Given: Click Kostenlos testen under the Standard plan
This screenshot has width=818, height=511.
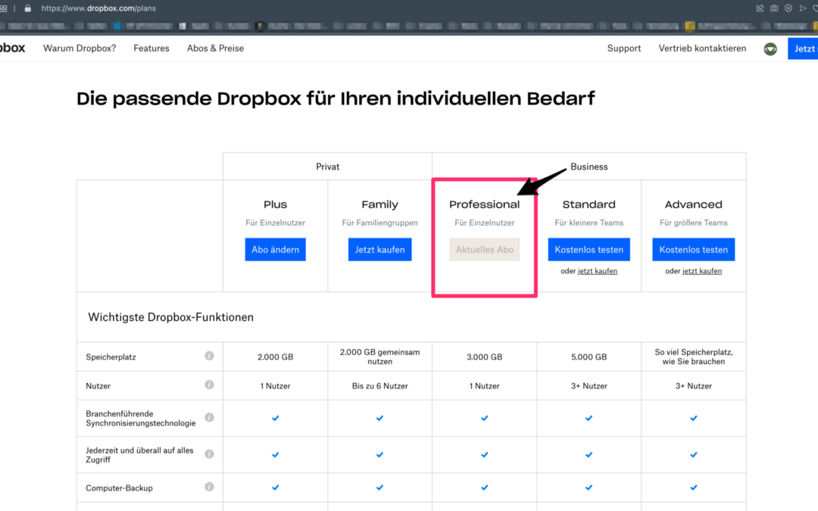Looking at the screenshot, I should coord(589,250).
